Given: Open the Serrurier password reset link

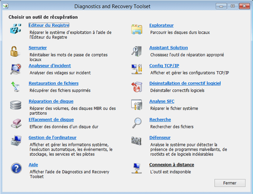Looking at the screenshot, I should click(38, 48).
